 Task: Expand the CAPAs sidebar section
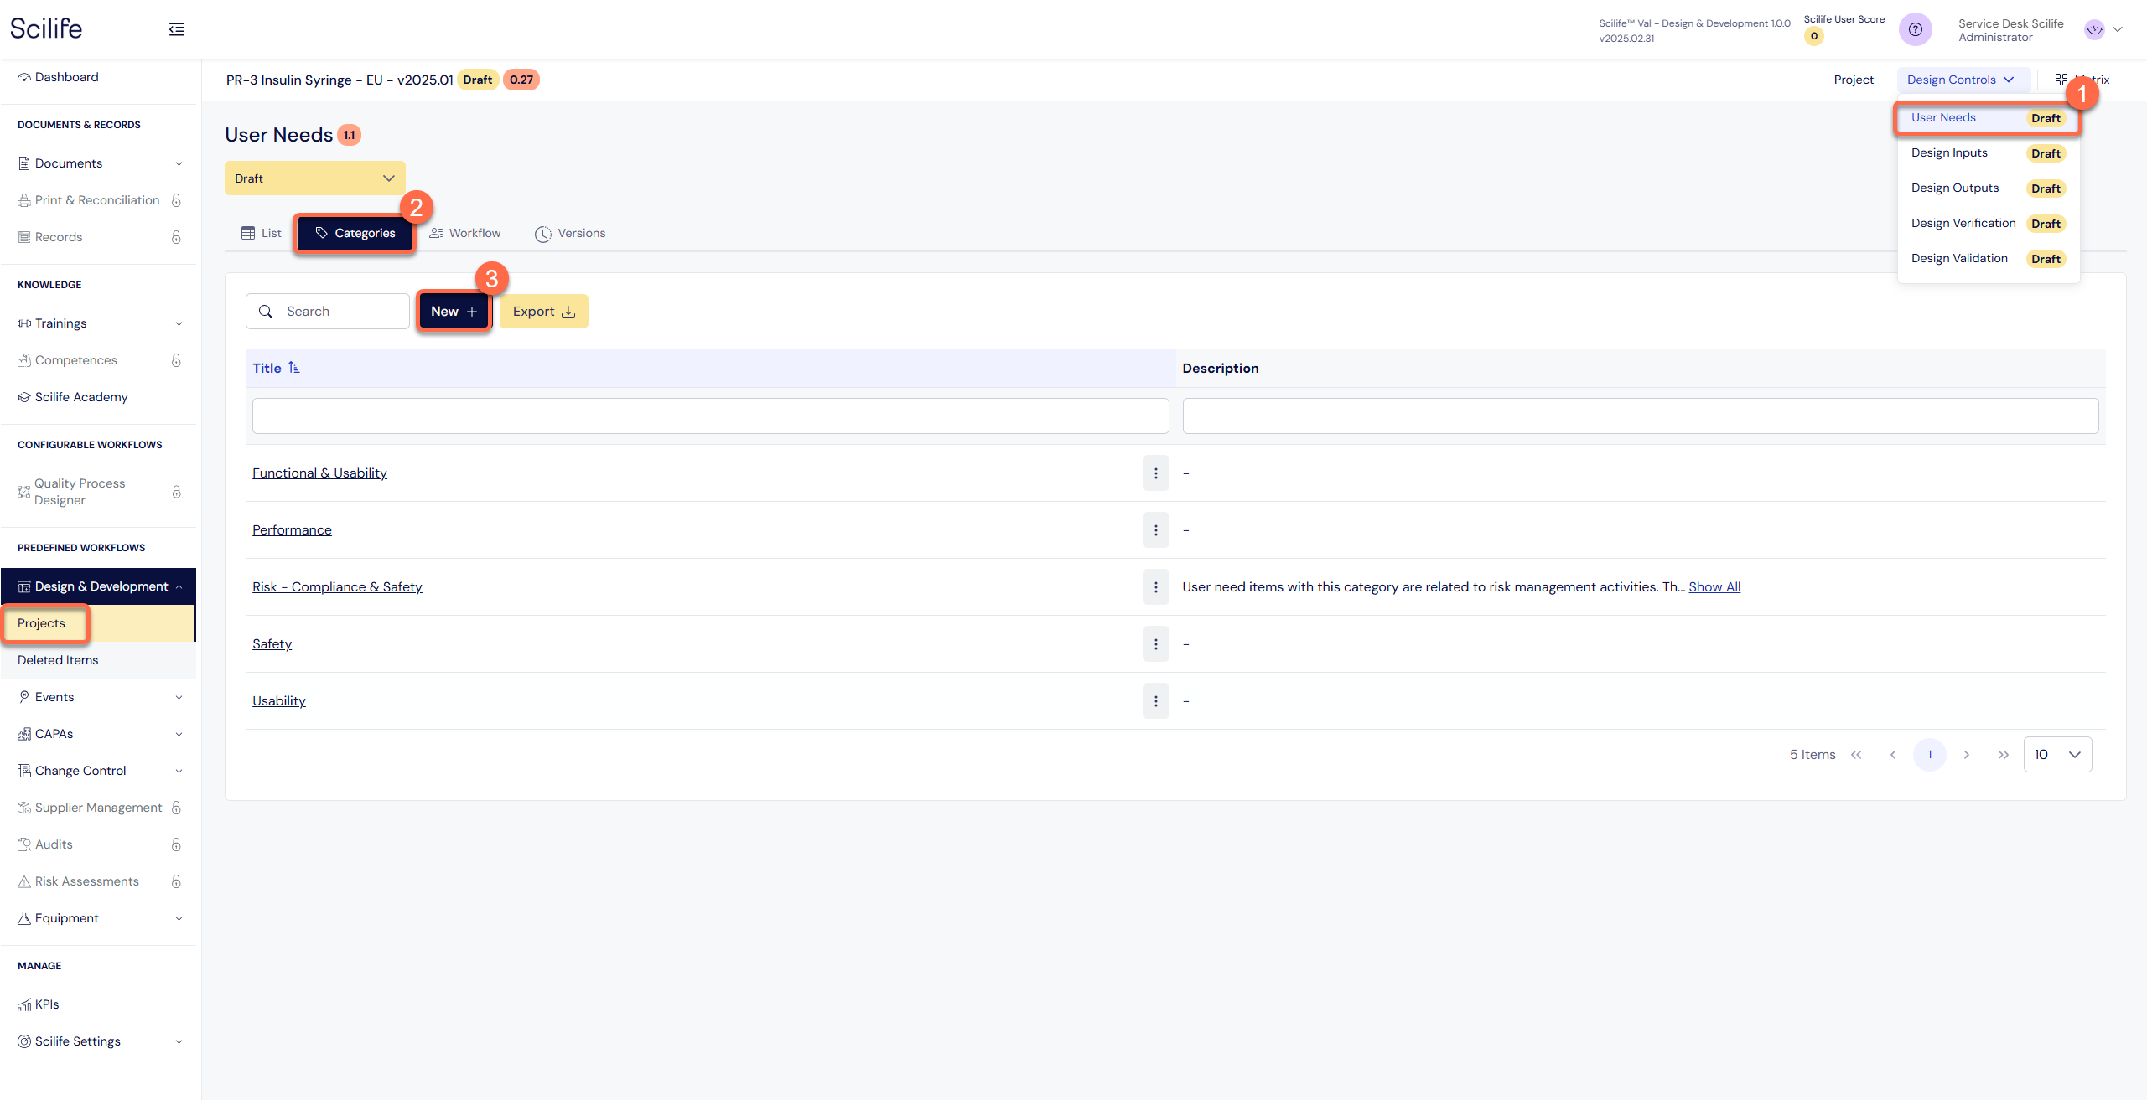(101, 734)
